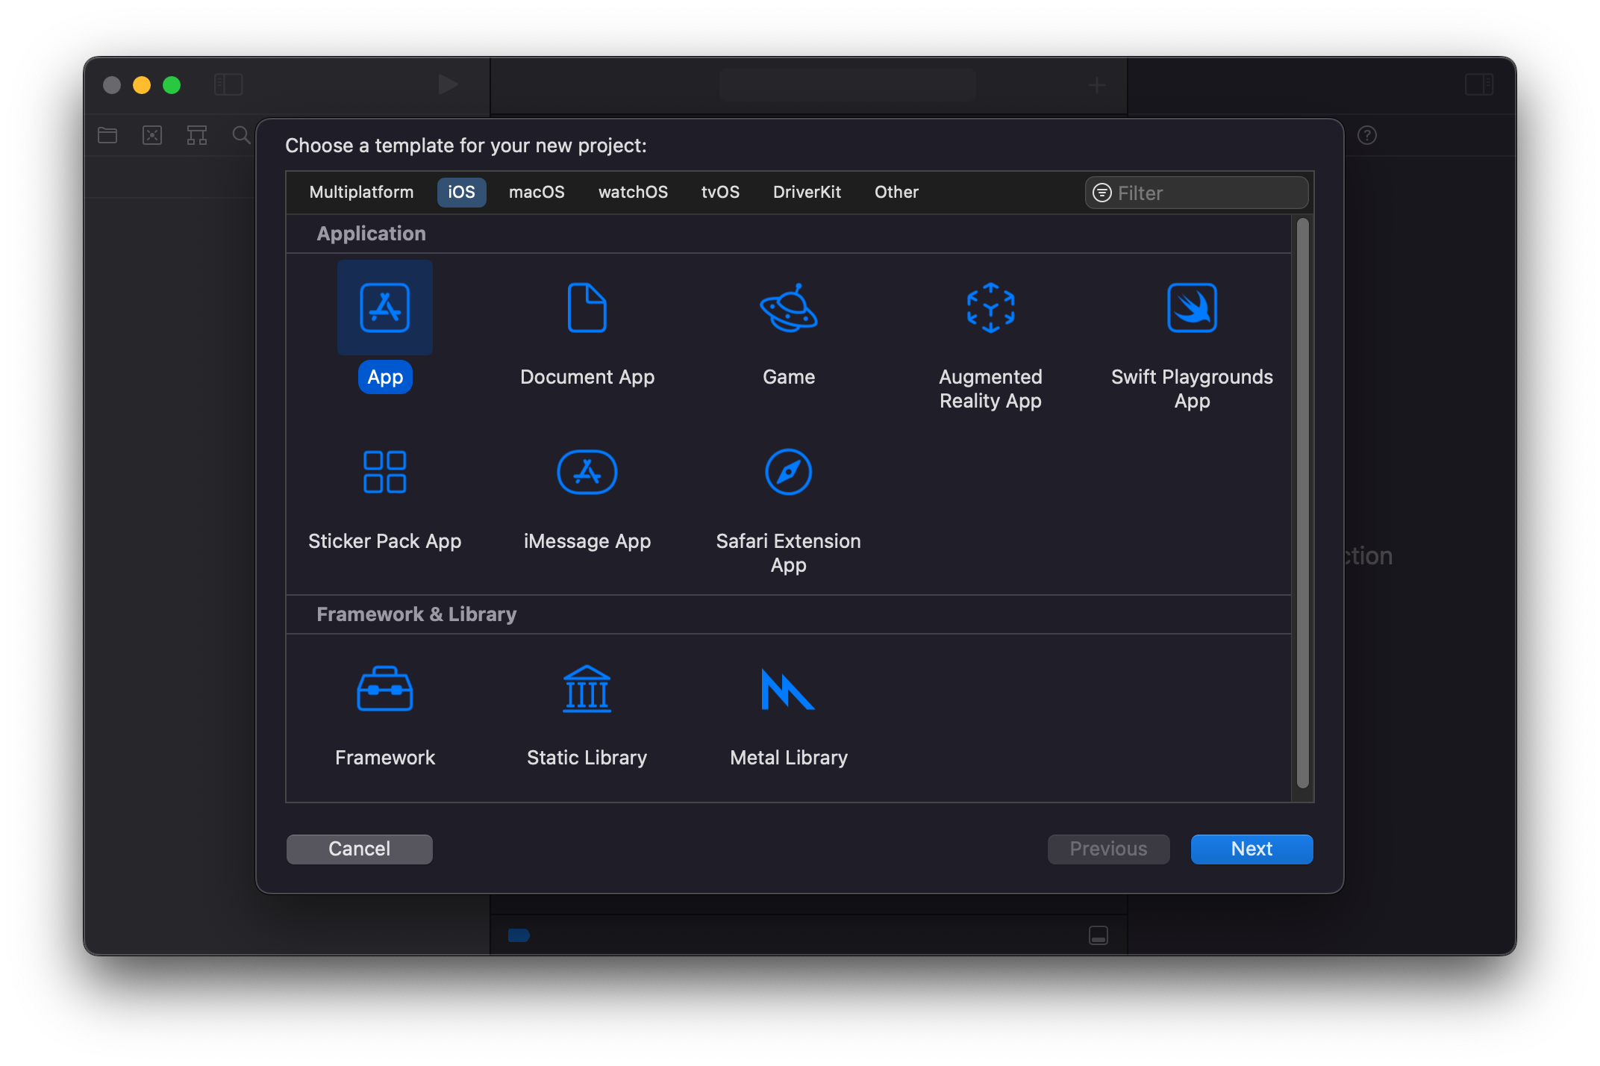
Task: Open the quick help inspector icon
Action: (x=1367, y=135)
